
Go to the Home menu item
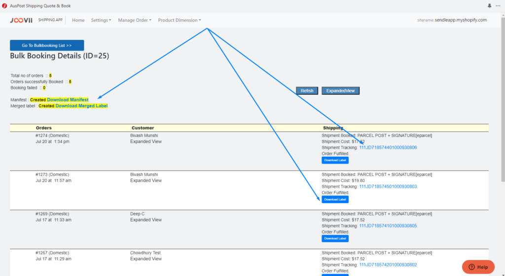(78, 20)
